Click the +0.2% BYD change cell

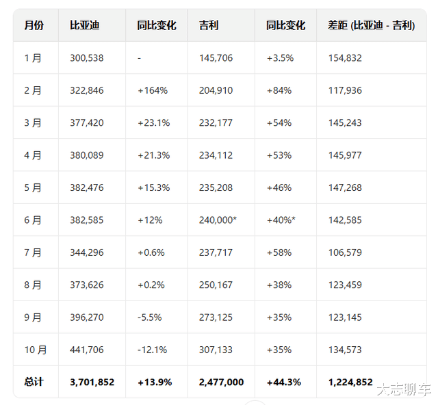coord(151,285)
